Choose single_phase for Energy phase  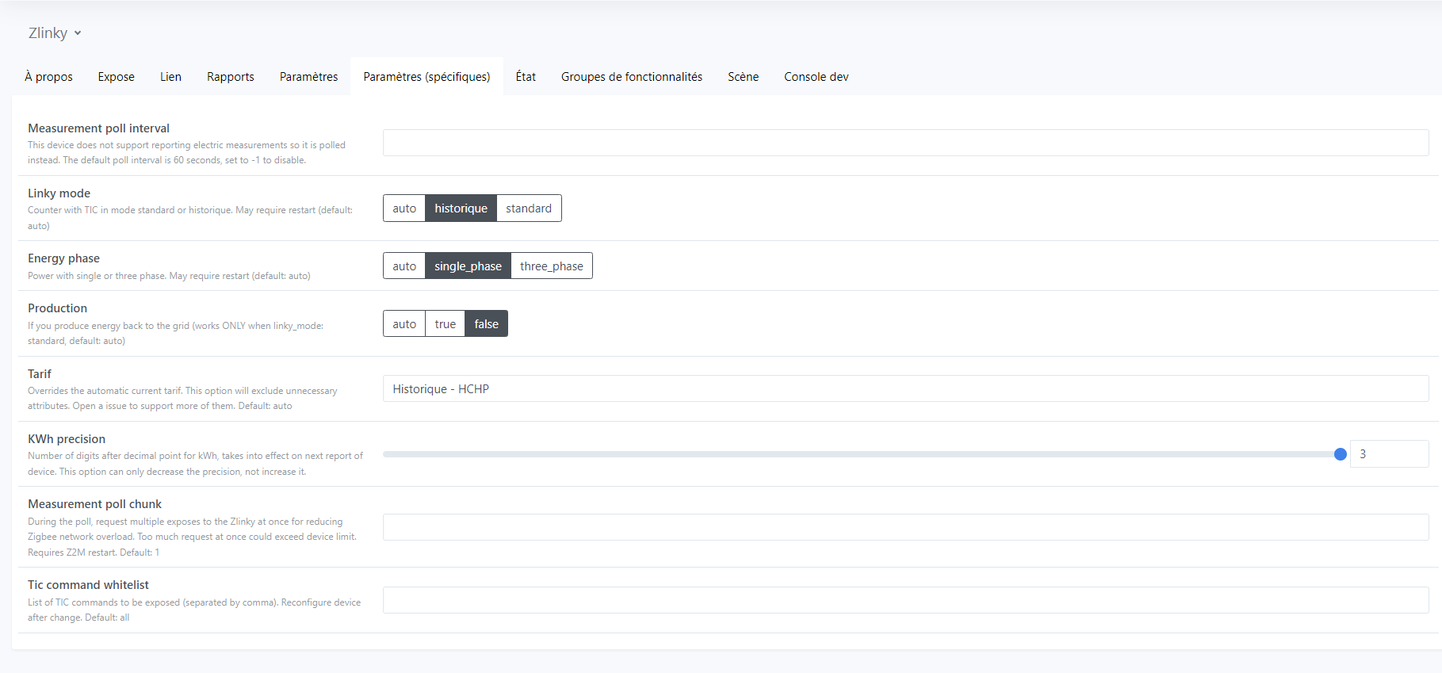(x=468, y=266)
